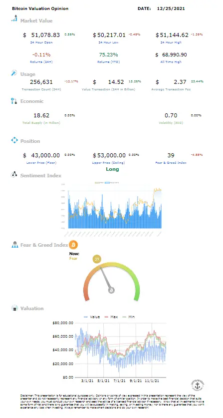Click the Min legend swatch in Valuation chart

pyautogui.click(x=125, y=317)
